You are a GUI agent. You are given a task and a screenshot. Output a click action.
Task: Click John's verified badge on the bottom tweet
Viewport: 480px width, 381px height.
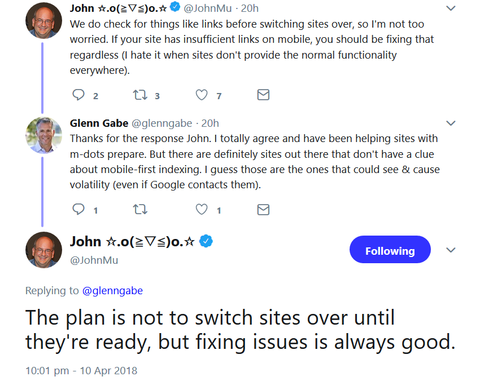207,241
